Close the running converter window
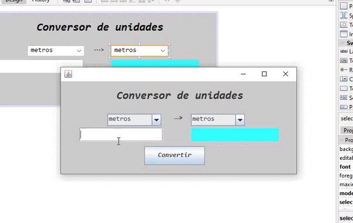Screen dimensions: 353x223 [285, 74]
